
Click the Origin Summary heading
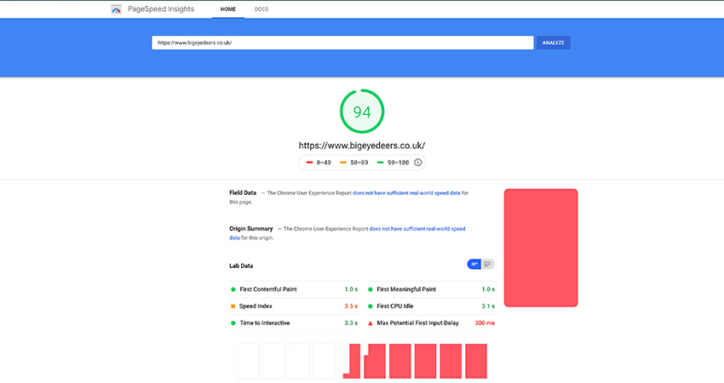tap(251, 228)
